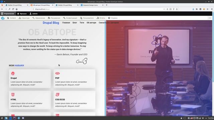Open the Теги navigation link
Viewport: 214px width, 120px height.
(x=82, y=23)
